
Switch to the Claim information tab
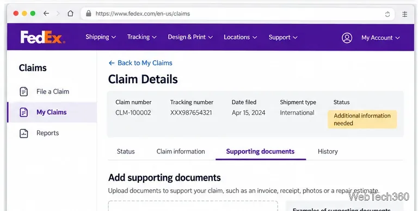(181, 152)
